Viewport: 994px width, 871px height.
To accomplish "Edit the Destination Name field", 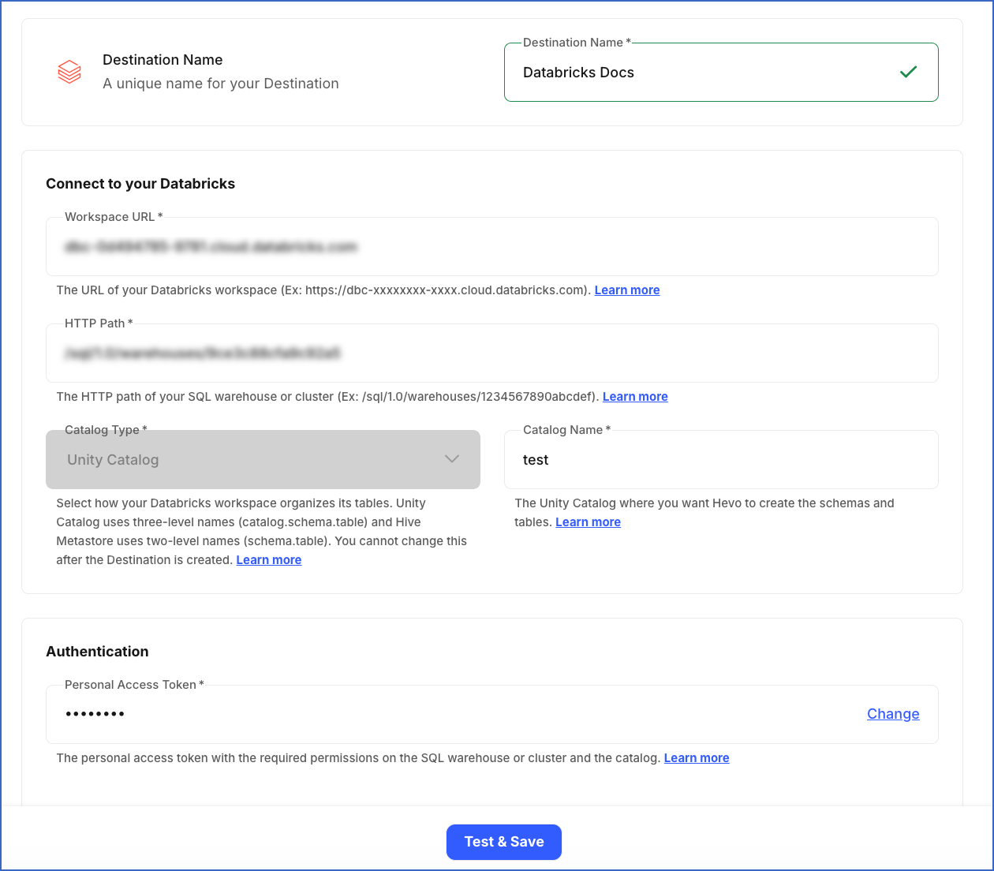I will pyautogui.click(x=721, y=72).
